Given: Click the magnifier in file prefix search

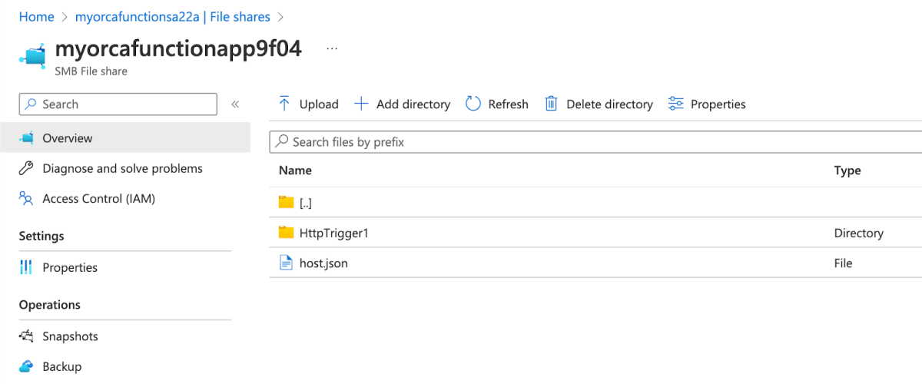Looking at the screenshot, I should [x=282, y=142].
